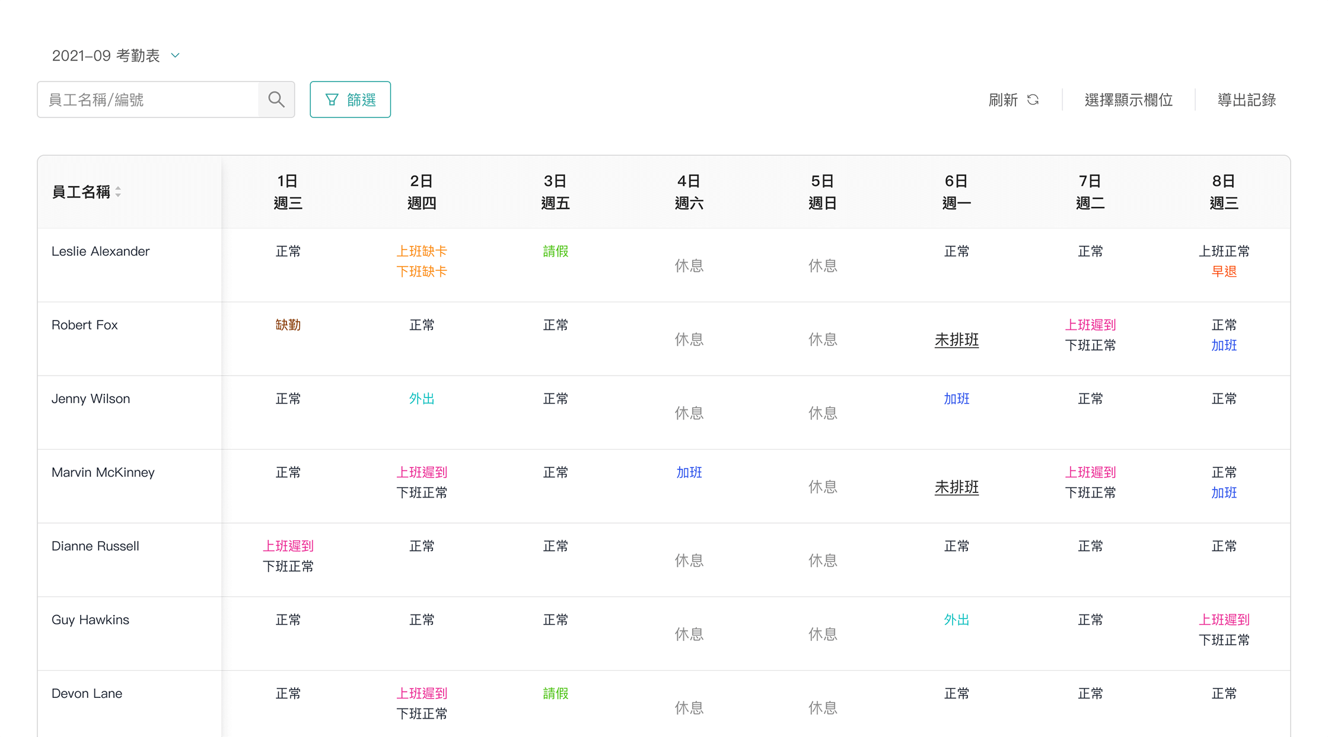
Task: Select the Dianne Russell employee name
Action: (x=95, y=546)
